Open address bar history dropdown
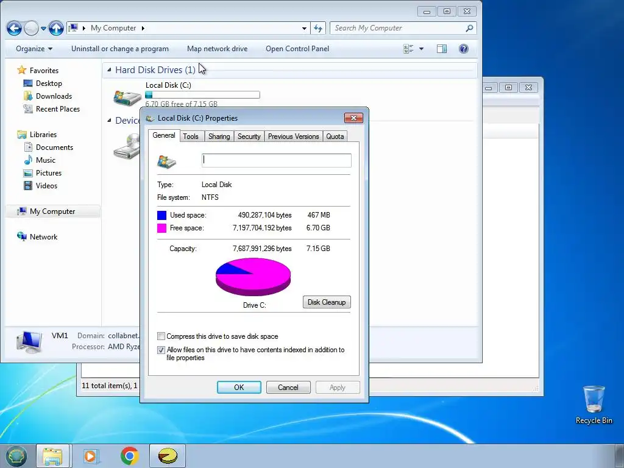 (304, 28)
